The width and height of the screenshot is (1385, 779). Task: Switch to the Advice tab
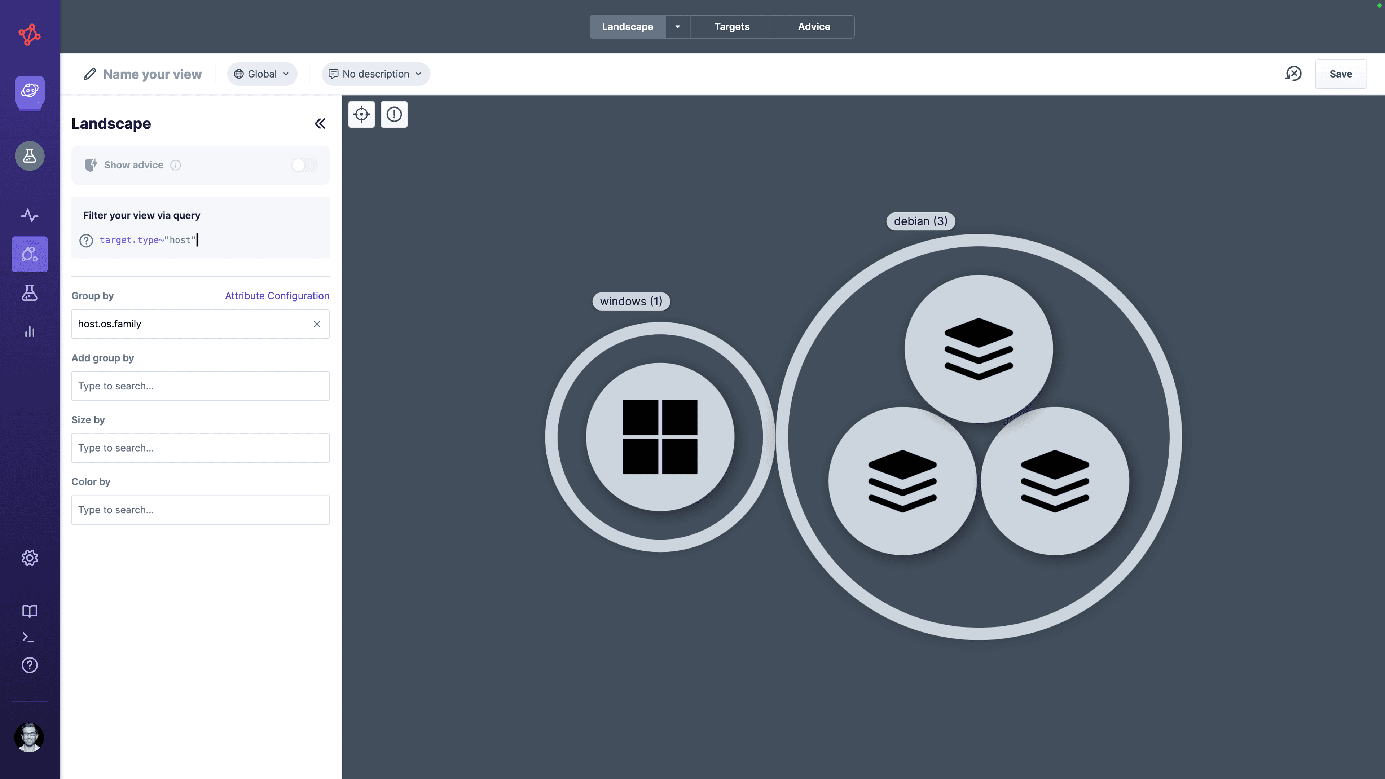(813, 27)
